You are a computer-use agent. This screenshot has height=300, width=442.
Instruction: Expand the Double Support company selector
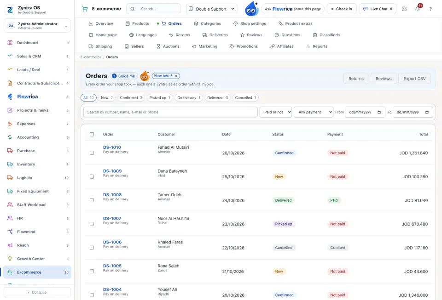click(x=211, y=9)
